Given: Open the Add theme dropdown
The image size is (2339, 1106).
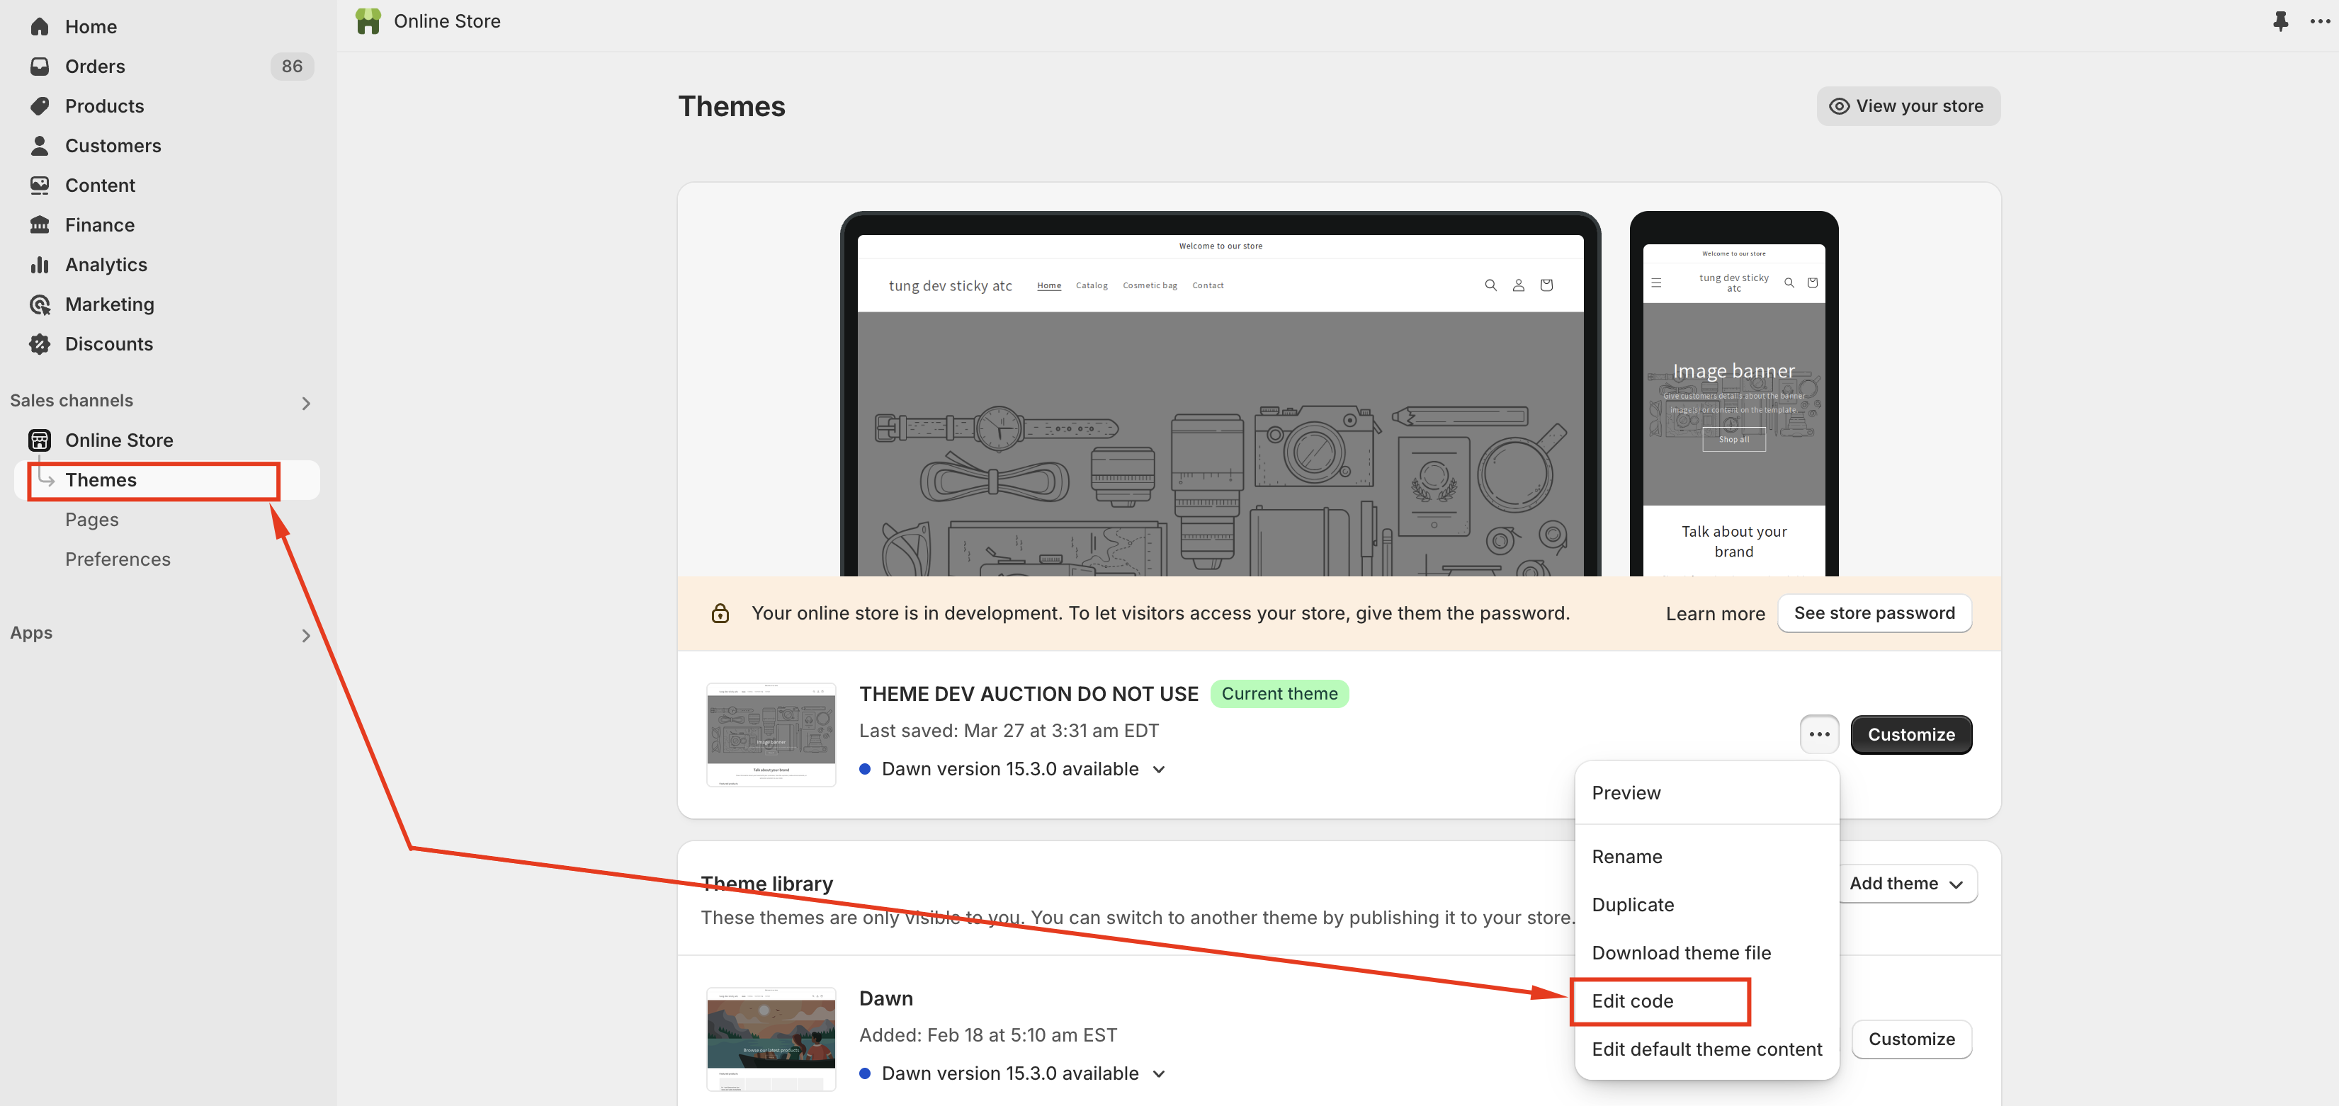Looking at the screenshot, I should tap(1906, 884).
